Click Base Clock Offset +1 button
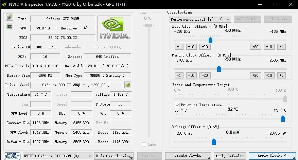 click(x=281, y=47)
